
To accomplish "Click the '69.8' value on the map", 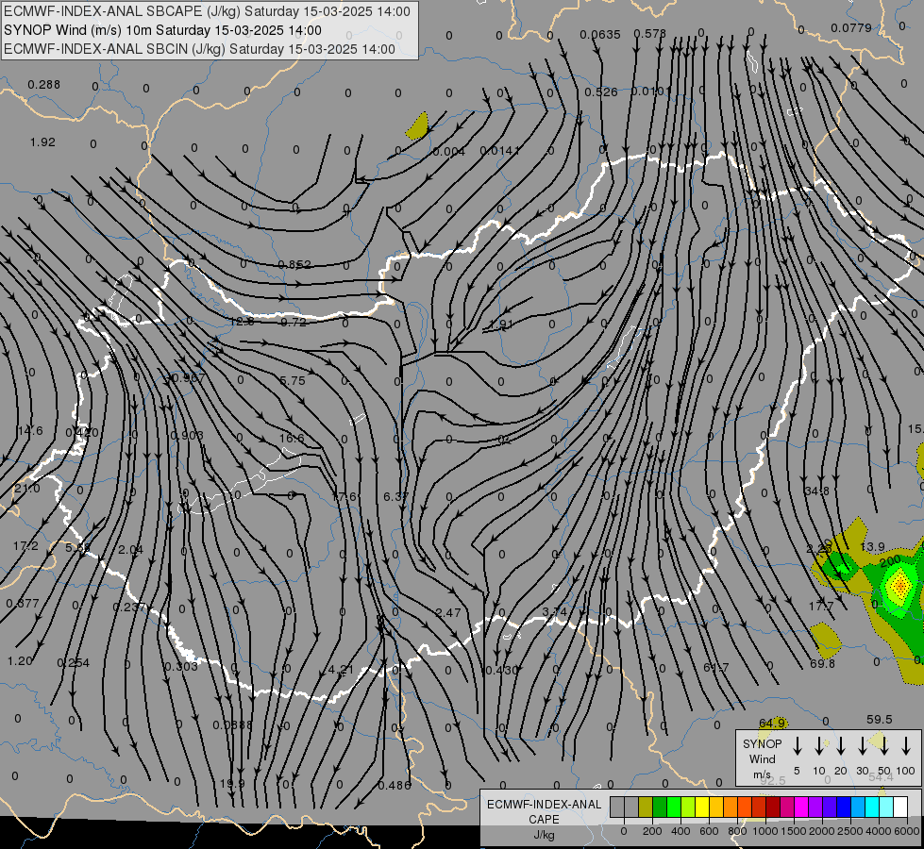I will coord(822,664).
